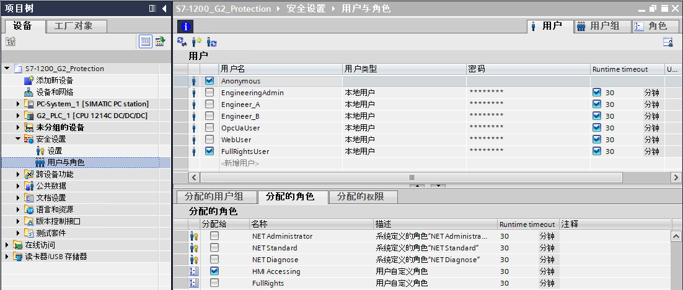
Task: Click the swap arrows toolbar icon
Action: (182, 42)
